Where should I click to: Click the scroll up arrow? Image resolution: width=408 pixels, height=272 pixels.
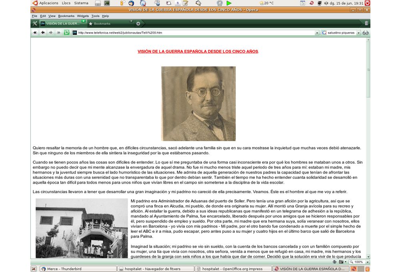coord(368,40)
